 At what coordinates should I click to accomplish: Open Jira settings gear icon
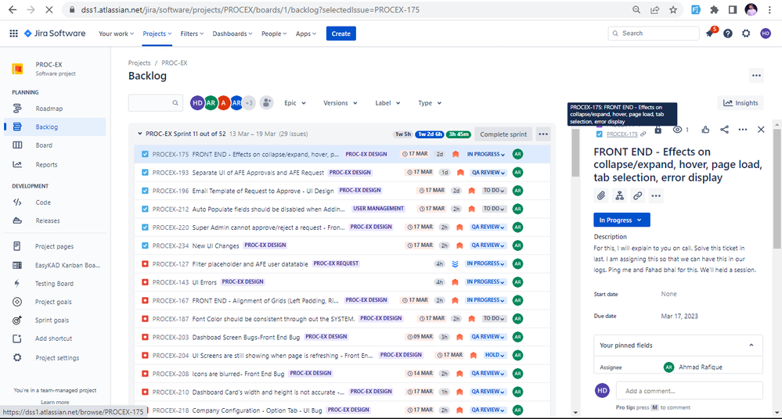tap(746, 34)
